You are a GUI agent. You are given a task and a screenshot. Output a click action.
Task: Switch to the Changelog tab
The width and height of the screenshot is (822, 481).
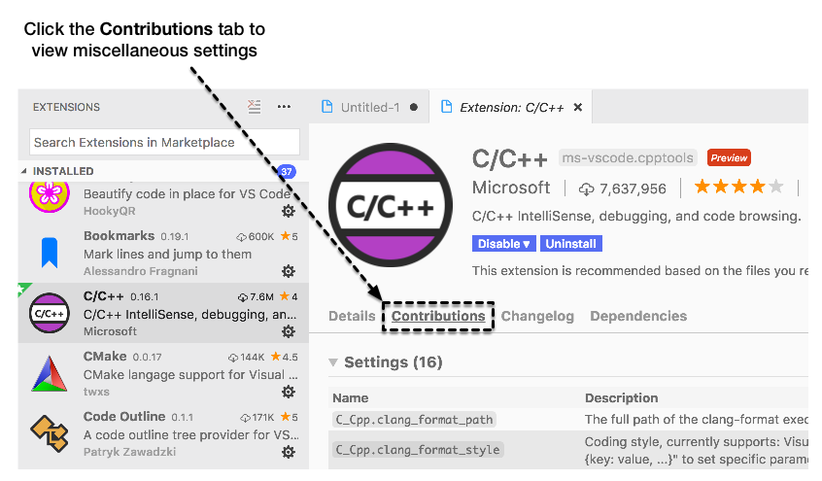click(537, 316)
